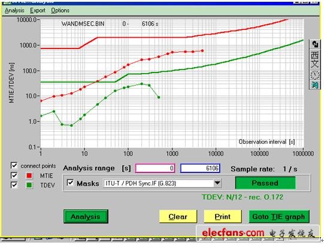Open the Analysis menu

tap(14, 10)
